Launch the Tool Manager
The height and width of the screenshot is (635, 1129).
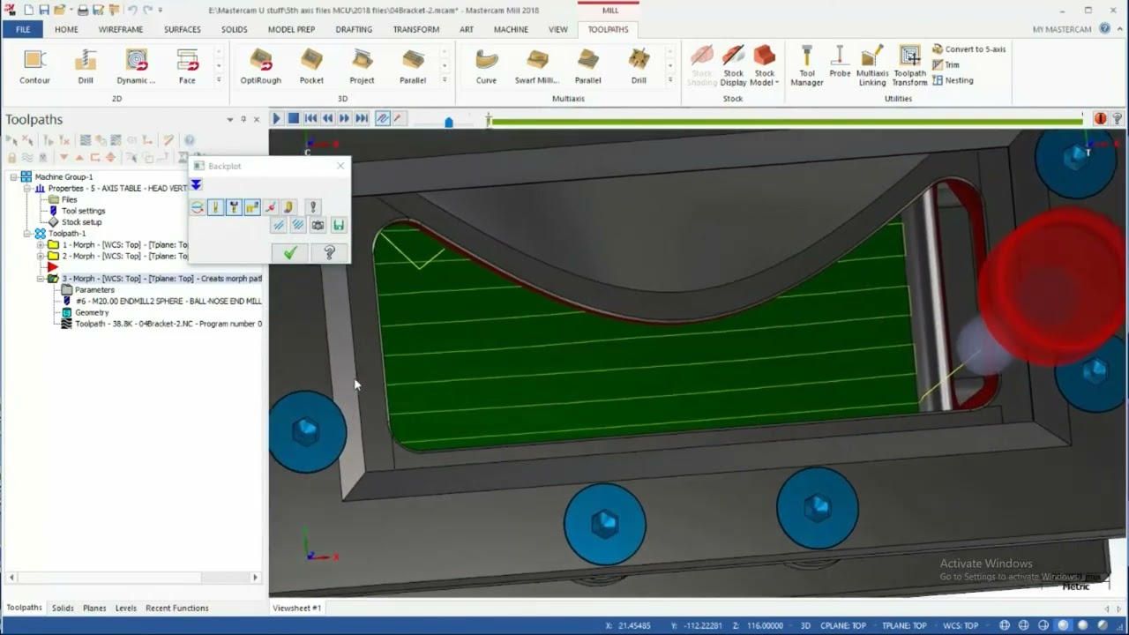coord(806,67)
